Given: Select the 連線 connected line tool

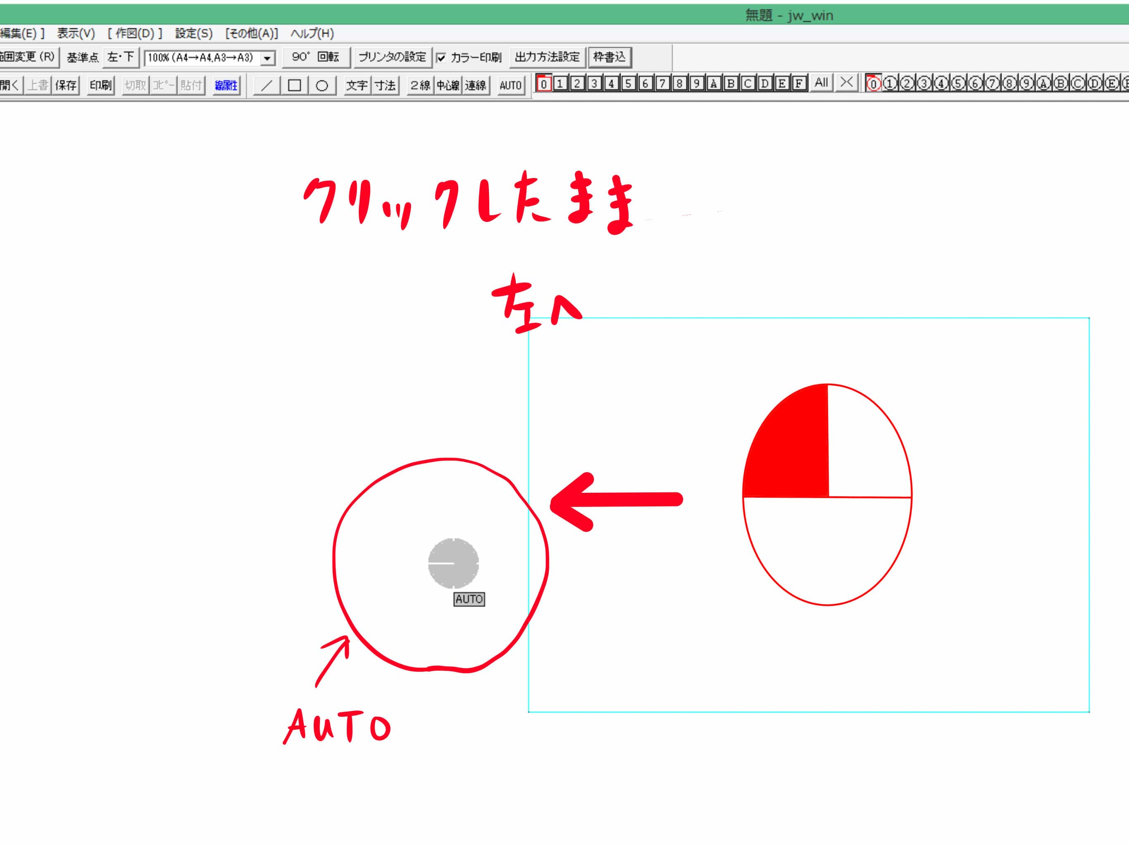Looking at the screenshot, I should point(476,85).
